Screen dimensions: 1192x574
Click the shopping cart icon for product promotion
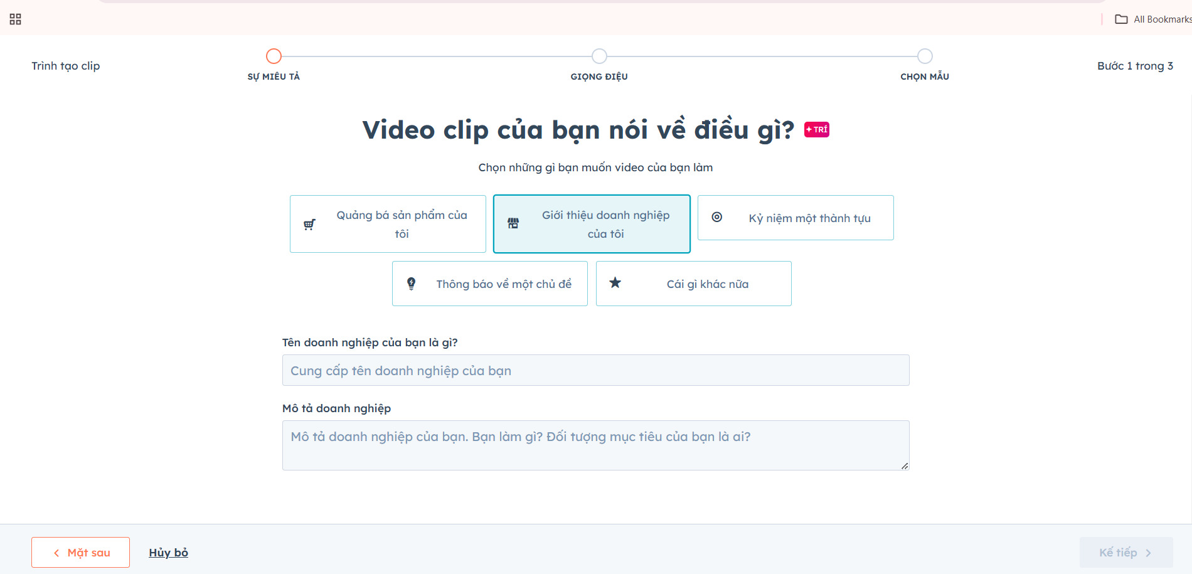(309, 225)
